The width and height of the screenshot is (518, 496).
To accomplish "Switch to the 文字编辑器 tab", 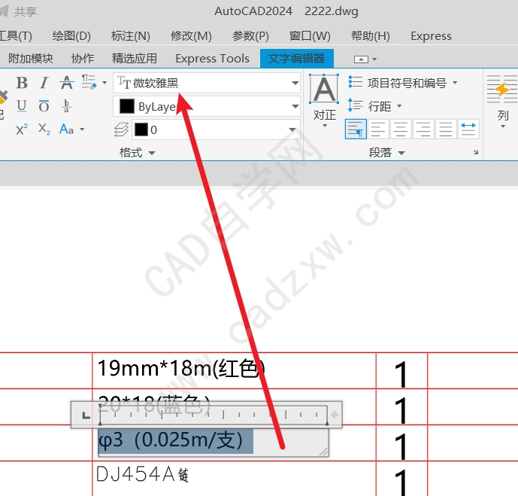I will pos(297,59).
